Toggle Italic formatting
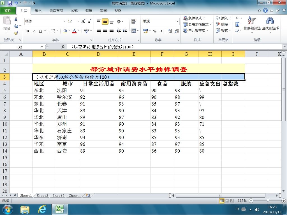This screenshot has height=215, width=287. pyautogui.click(x=34, y=31)
